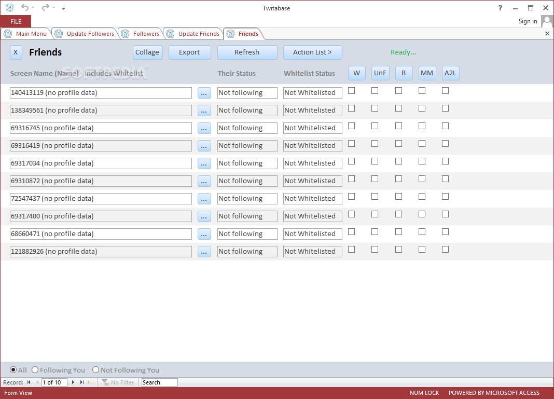Check the UnF box for 69310872
This screenshot has width=554, height=399.
coord(375,179)
